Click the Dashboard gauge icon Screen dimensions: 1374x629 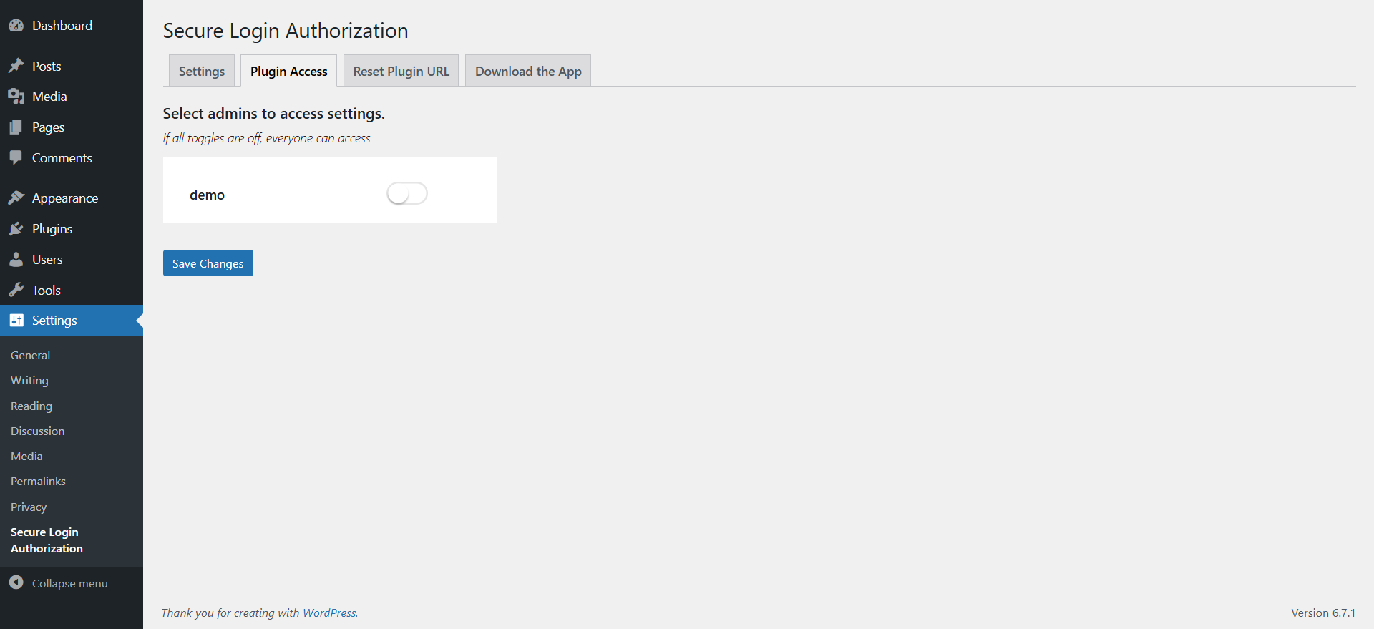(16, 26)
